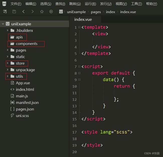Click the .hbuilderx folder icon

tap(12, 30)
